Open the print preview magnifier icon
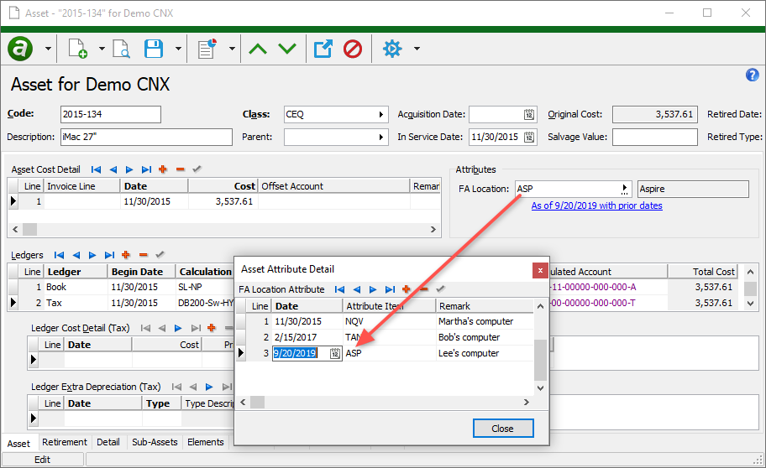 121,49
